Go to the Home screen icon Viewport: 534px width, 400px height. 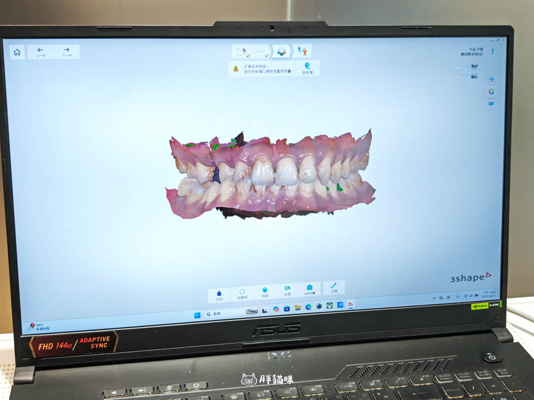[x=17, y=52]
